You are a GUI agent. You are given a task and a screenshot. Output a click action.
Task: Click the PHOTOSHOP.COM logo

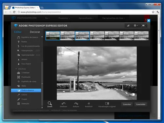pos(24,18)
